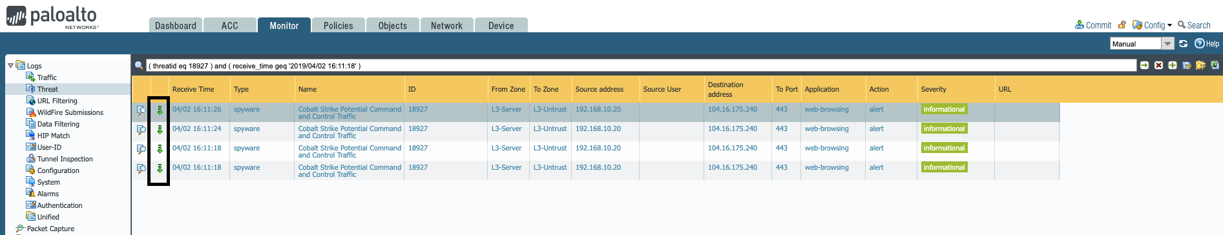Click the Application column header
Image resolution: width=1223 pixels, height=235 pixels.
[822, 89]
